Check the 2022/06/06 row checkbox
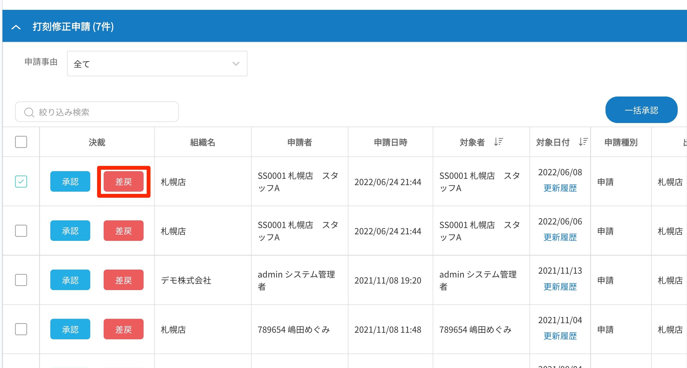Screen dimensions: 687x368 pos(21,231)
